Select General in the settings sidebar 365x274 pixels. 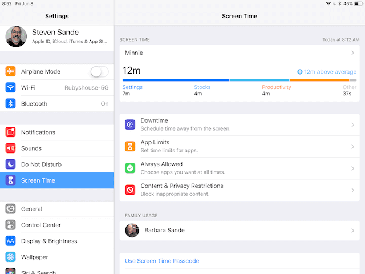click(31, 209)
